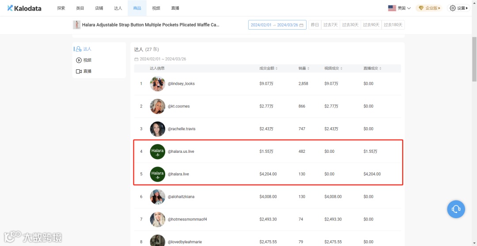Screen dimensions: 477x246
Task: Open the @halara.live creator profile
Action: tap(178, 174)
